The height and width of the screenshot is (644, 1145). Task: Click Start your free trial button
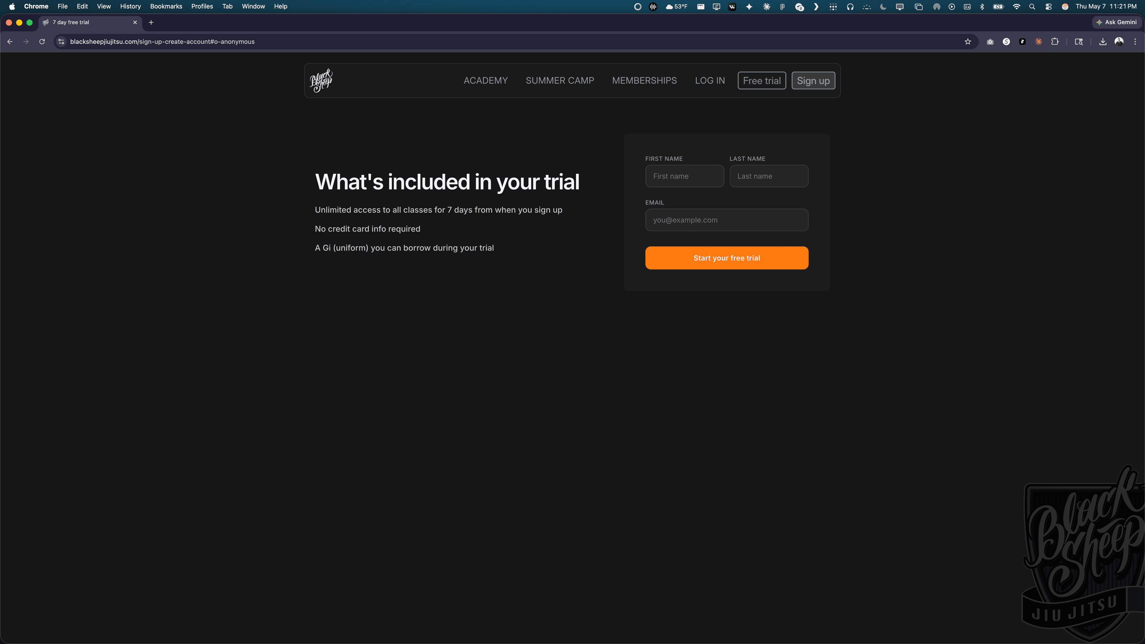coord(727,258)
